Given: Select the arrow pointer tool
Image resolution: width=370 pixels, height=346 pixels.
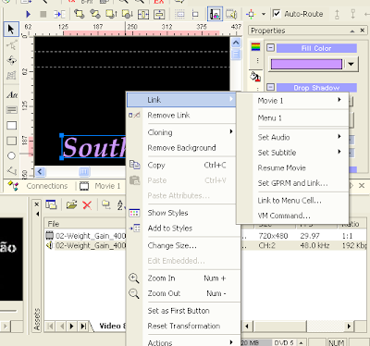Looking at the screenshot, I should 11,30.
